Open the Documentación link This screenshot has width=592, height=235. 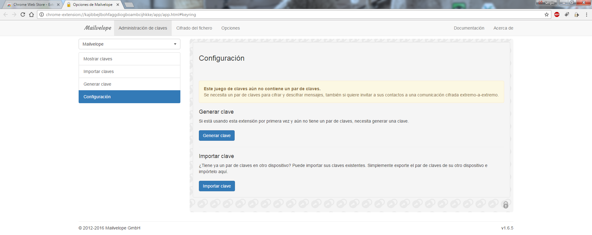[x=469, y=28]
